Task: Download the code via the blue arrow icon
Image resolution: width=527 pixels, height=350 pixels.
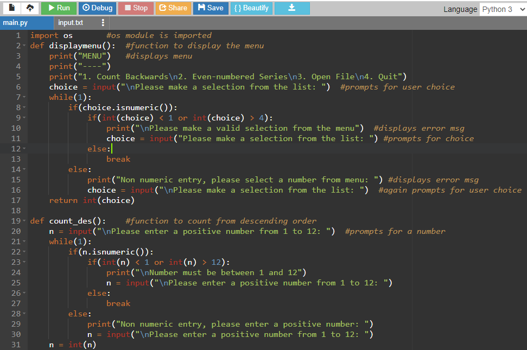Action: 292,8
